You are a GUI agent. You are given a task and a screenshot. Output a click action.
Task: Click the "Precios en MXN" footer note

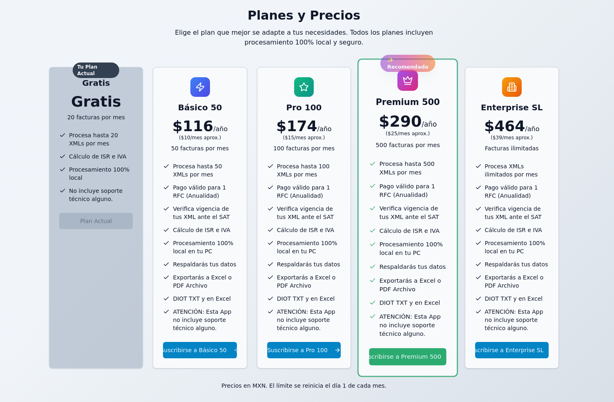pos(304,386)
